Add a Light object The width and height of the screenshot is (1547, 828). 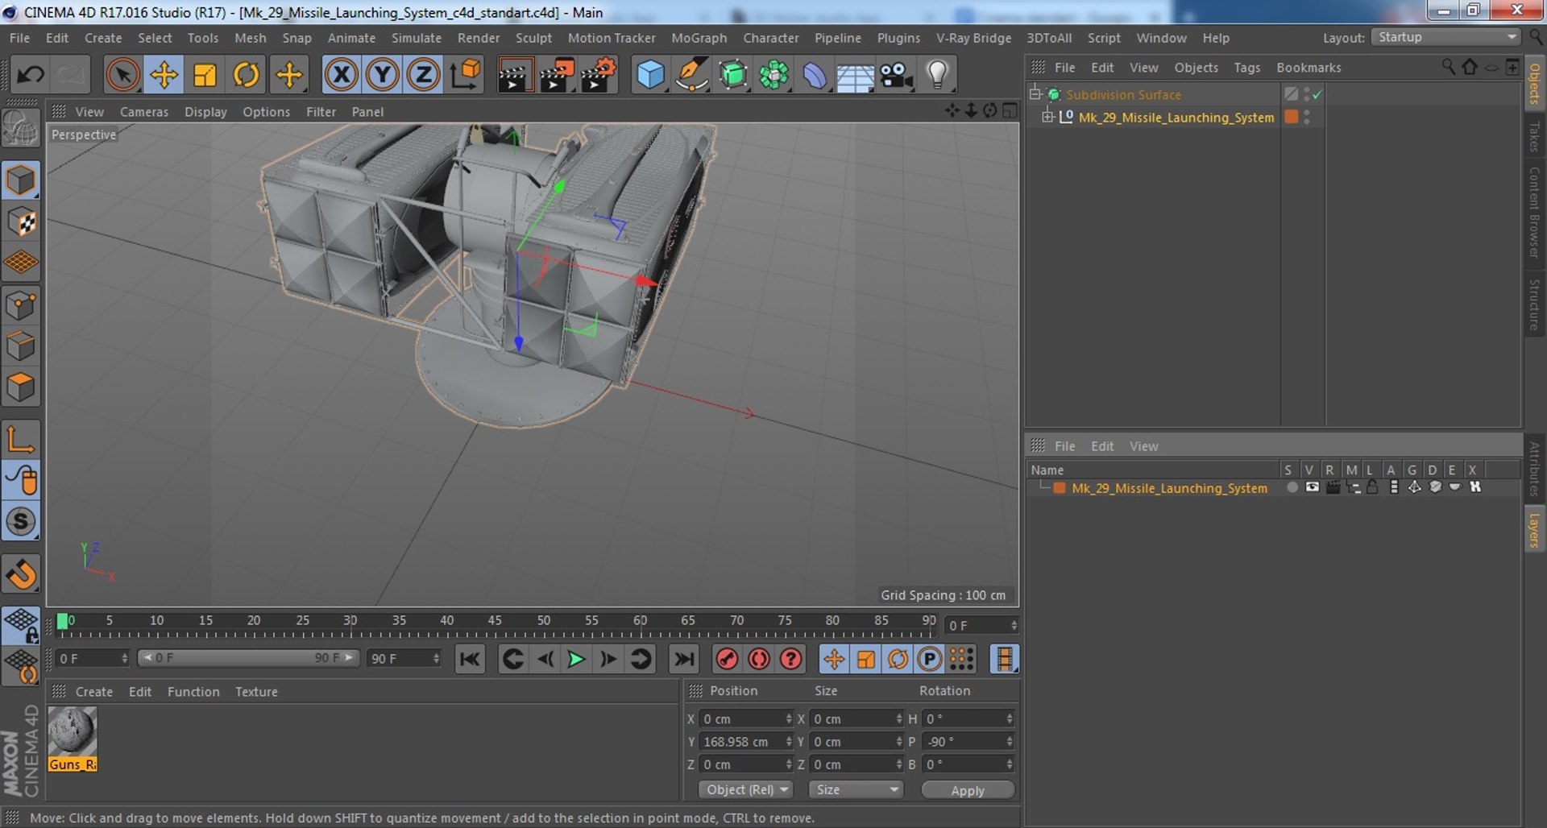tap(937, 75)
